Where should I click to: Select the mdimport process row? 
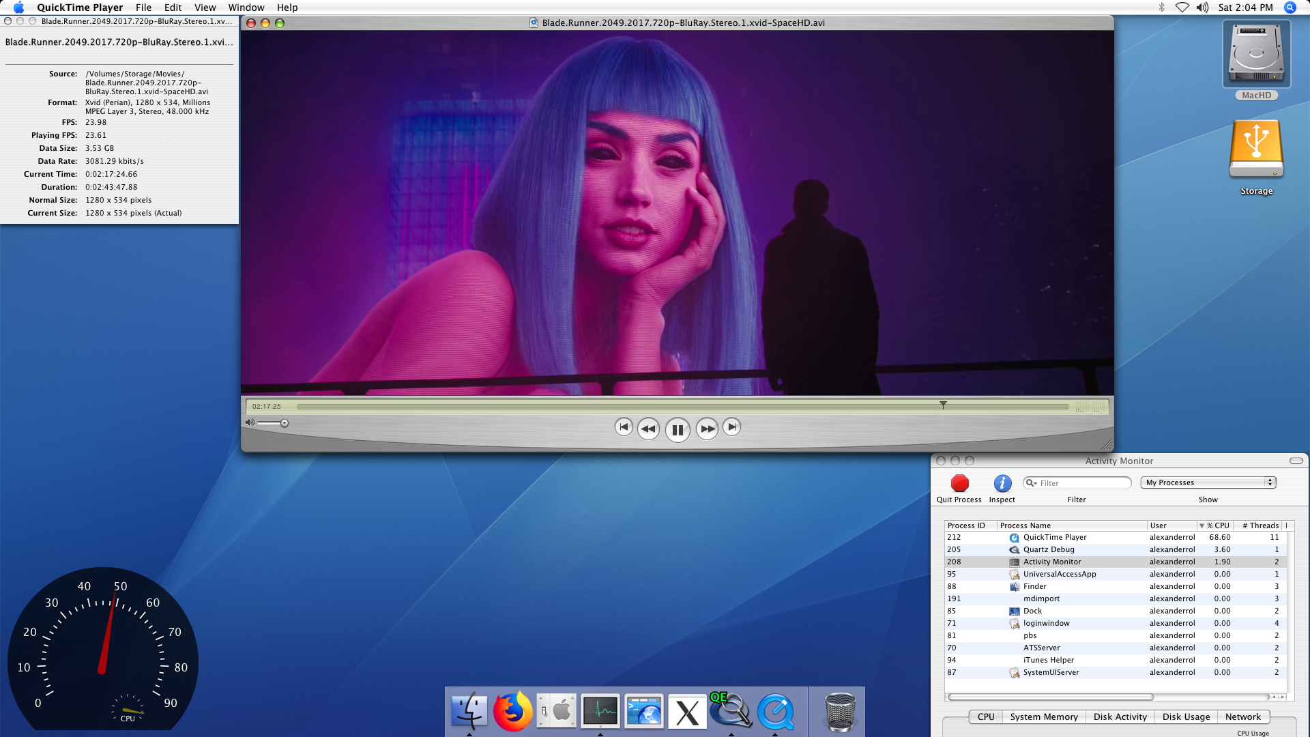[x=1116, y=599]
